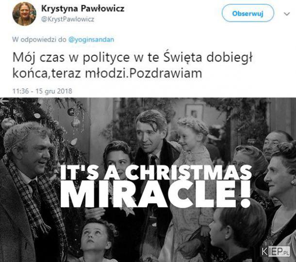Click the framed picture on the wall
296x262 pixels.
(194, 113)
